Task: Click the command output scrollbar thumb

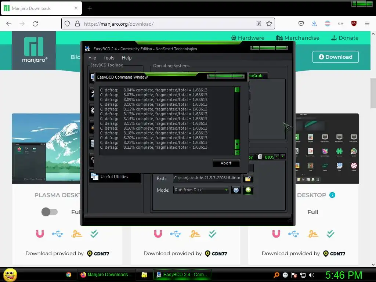Action: click(x=237, y=144)
